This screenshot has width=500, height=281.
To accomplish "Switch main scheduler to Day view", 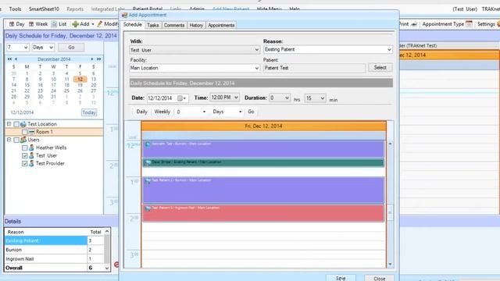I will click(x=16, y=24).
